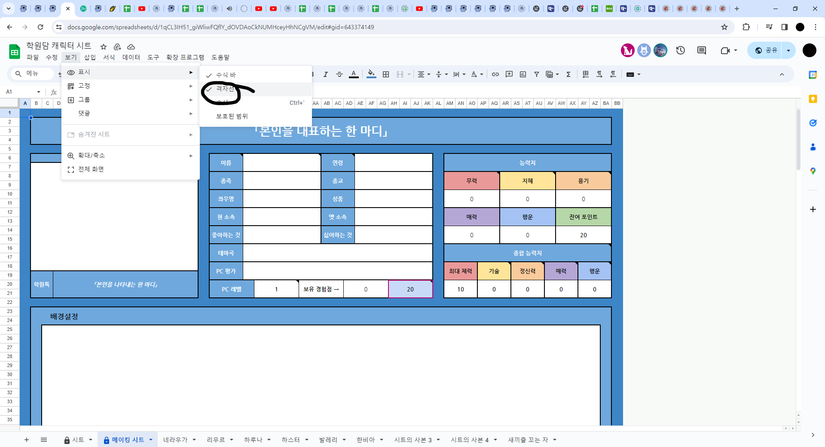This screenshot has width=825, height=447.
Task: Open horizontal align dropdown
Action: 424,74
